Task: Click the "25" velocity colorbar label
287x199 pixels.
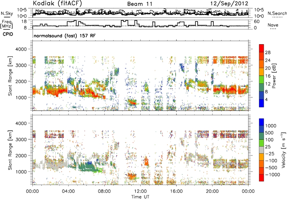Action: [x=268, y=147]
